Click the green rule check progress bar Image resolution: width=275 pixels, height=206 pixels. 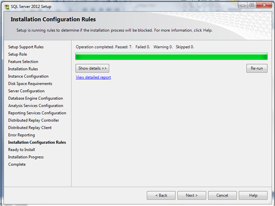point(172,56)
